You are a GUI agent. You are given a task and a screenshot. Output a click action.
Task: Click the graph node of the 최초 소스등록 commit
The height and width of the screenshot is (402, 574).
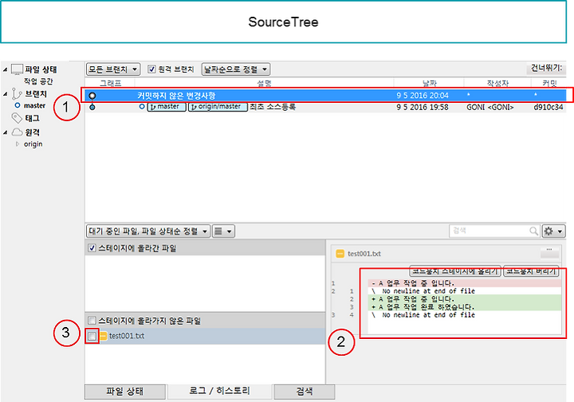pos(92,107)
